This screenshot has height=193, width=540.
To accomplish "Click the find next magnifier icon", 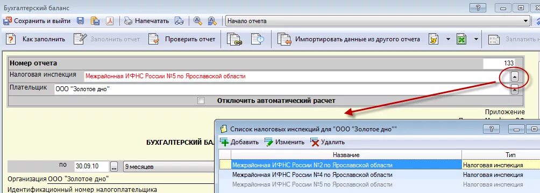I will pyautogui.click(x=212, y=21).
